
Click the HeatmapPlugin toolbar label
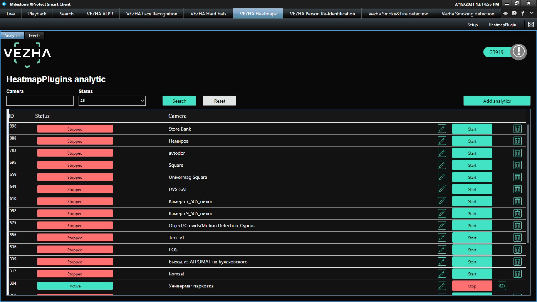pyautogui.click(x=502, y=25)
